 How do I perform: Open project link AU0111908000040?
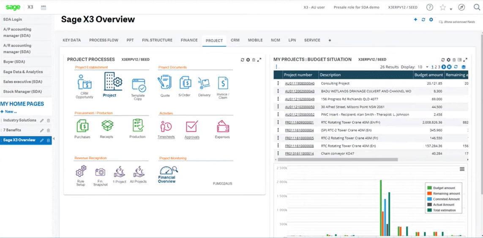point(300,83)
